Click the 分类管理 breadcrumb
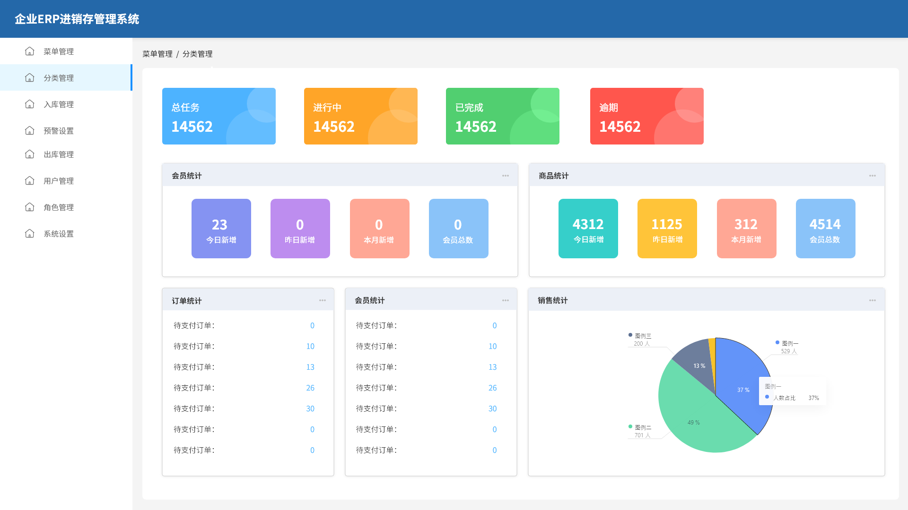This screenshot has width=908, height=510. (x=198, y=54)
